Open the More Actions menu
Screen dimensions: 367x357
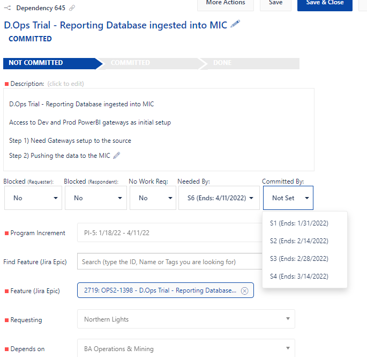225,3
